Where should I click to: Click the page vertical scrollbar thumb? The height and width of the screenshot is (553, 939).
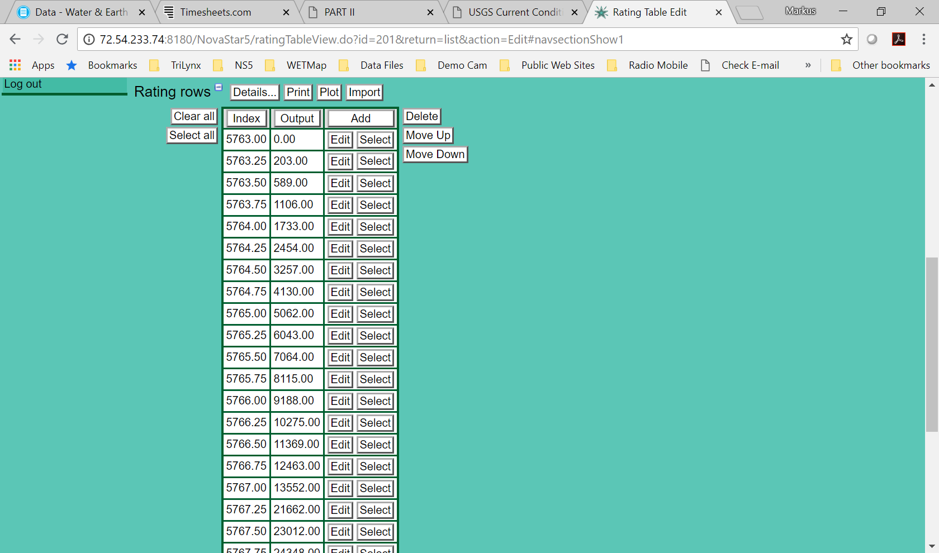931,344
